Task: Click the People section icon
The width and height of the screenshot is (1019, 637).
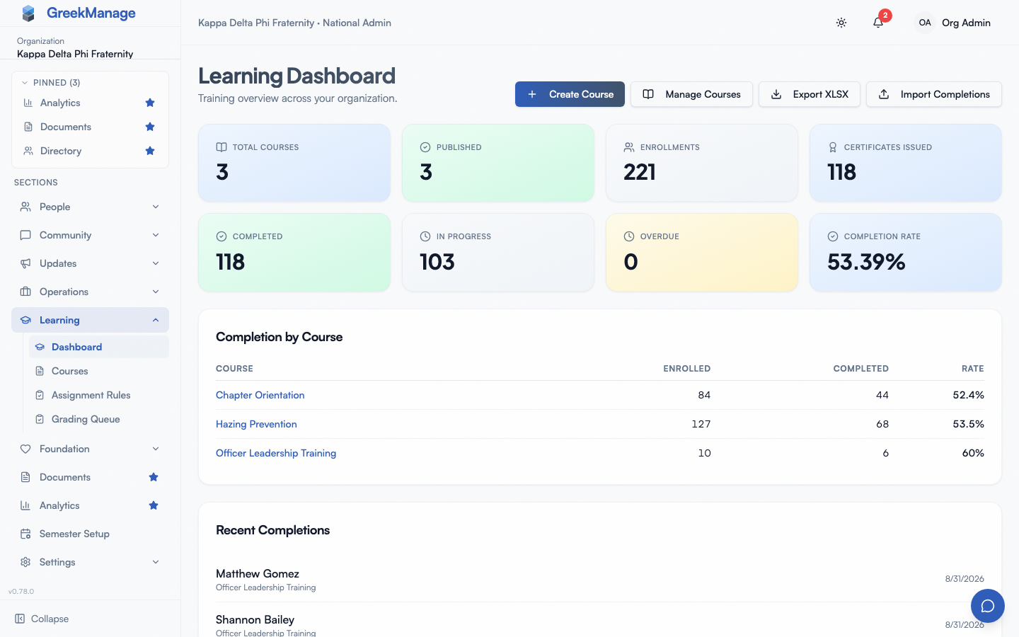Action: tap(25, 207)
